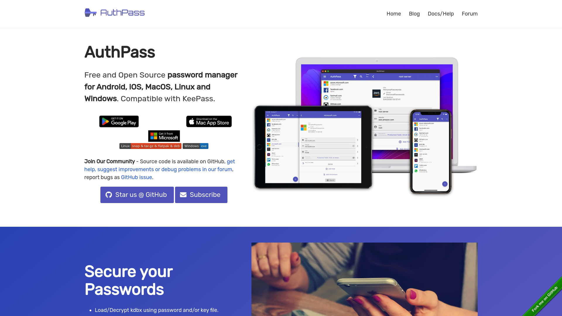Select the Forum navigation tab
This screenshot has height=316, width=562.
tap(470, 13)
